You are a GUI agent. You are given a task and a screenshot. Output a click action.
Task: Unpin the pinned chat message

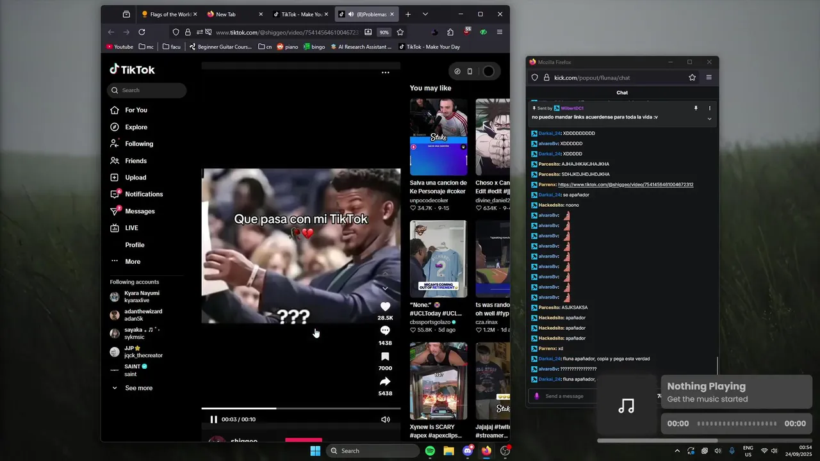click(x=696, y=108)
